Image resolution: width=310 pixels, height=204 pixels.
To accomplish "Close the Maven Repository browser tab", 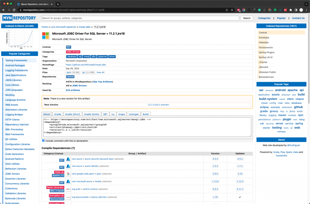I will (x=52, y=4).
